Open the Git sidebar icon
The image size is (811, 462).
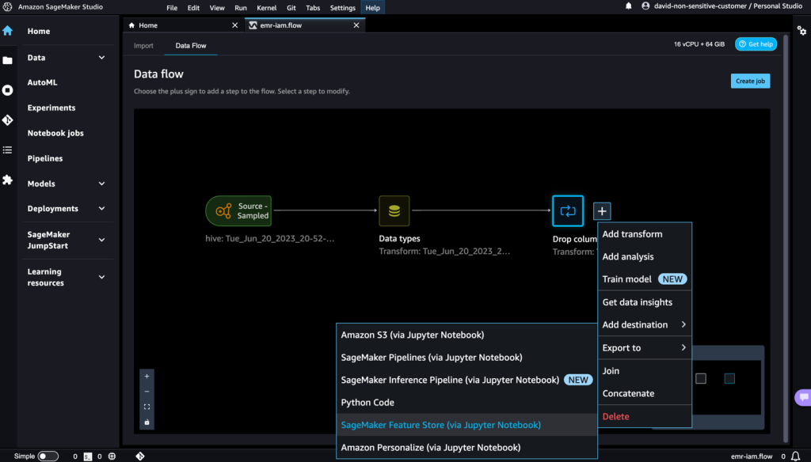point(7,120)
